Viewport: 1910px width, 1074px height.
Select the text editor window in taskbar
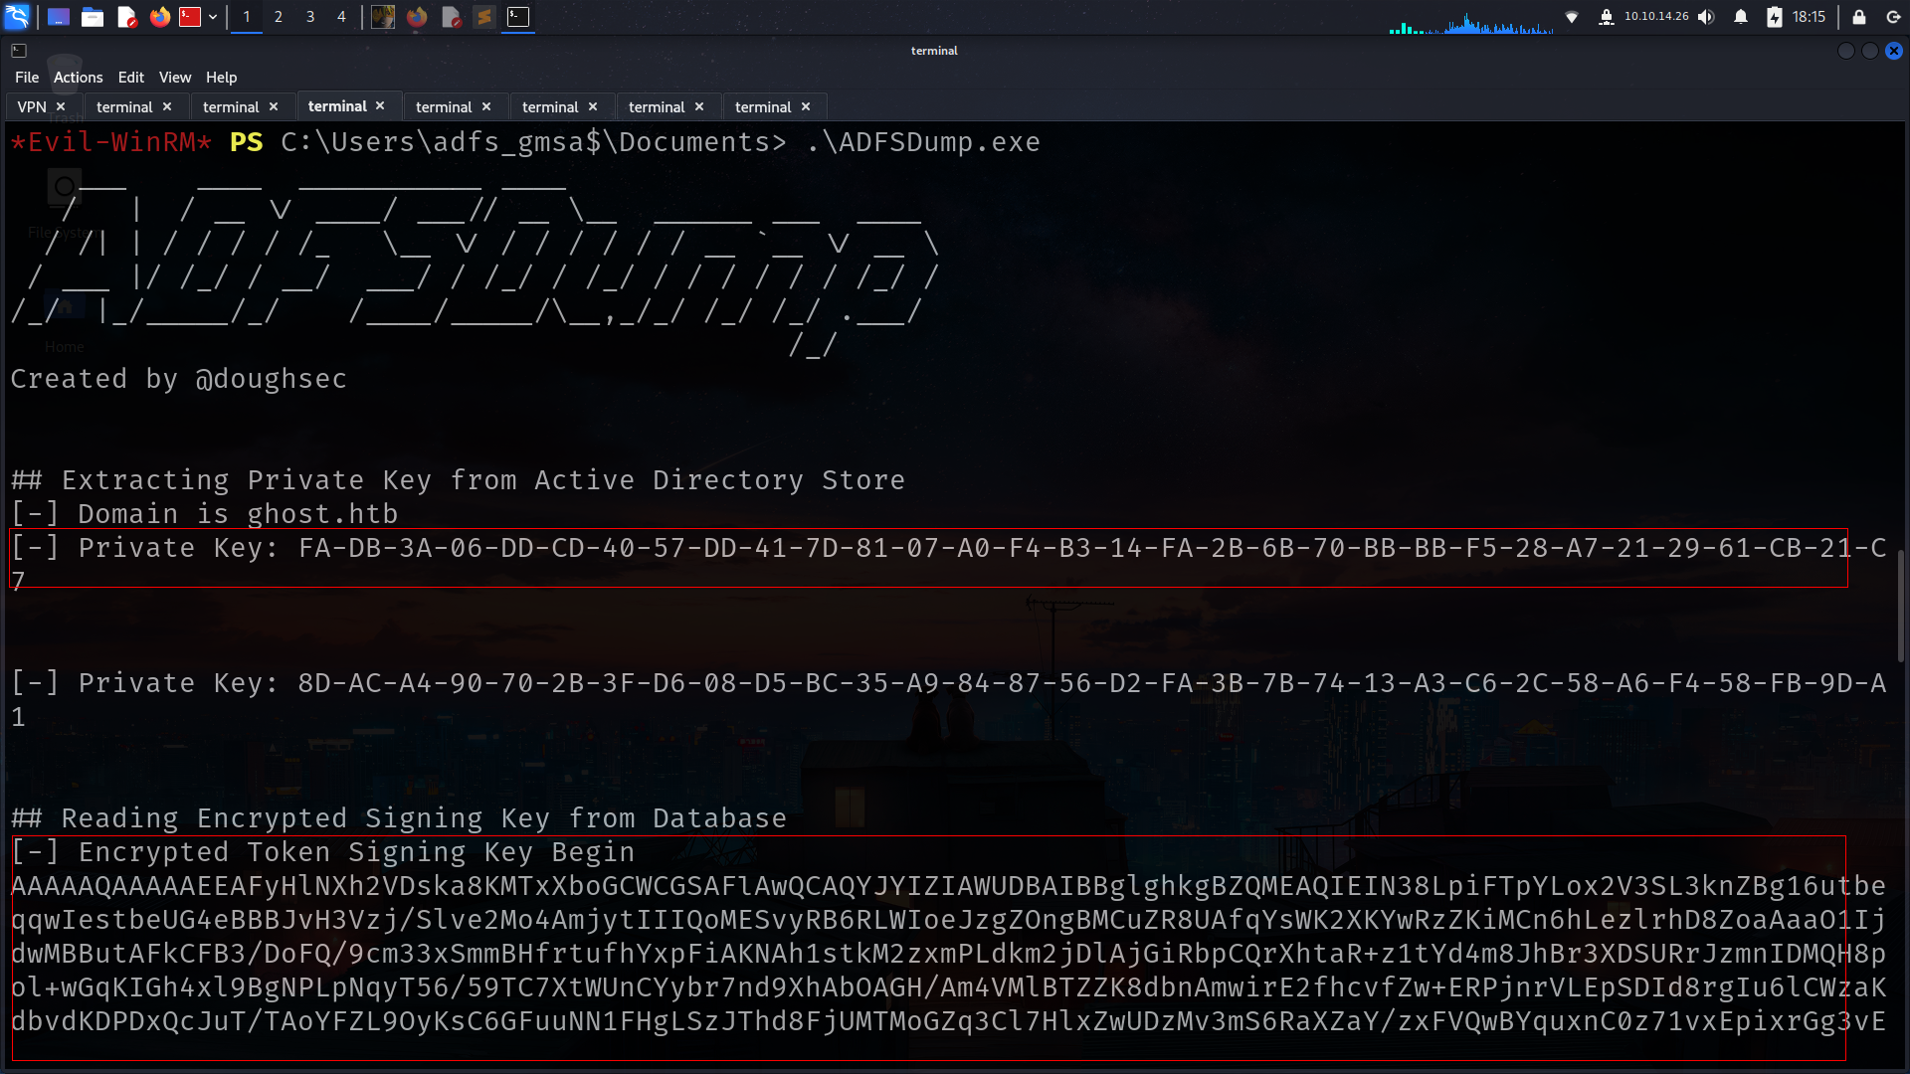coord(451,17)
